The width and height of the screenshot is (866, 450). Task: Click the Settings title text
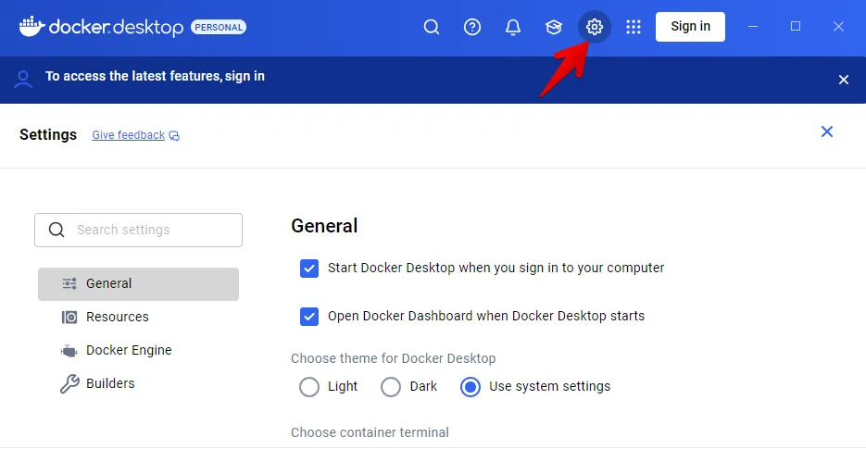point(48,135)
